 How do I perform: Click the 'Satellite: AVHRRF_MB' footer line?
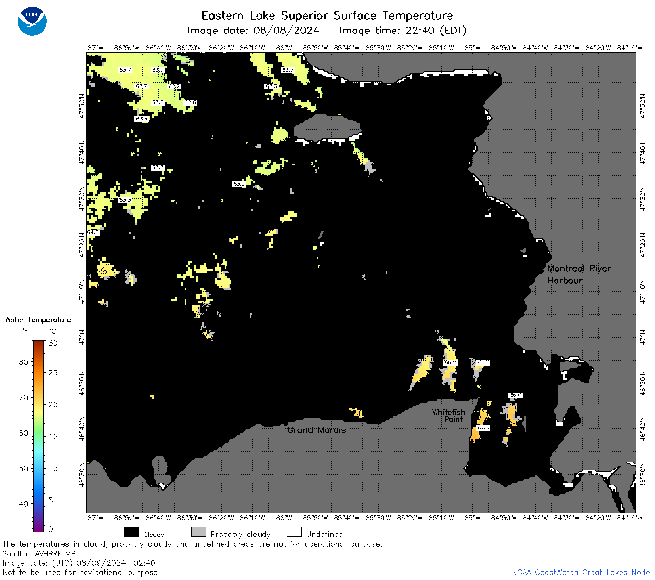tap(39, 554)
